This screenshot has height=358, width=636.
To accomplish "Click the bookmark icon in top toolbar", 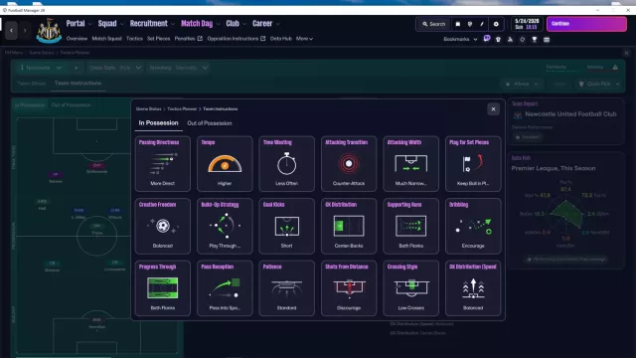I will 457,24.
